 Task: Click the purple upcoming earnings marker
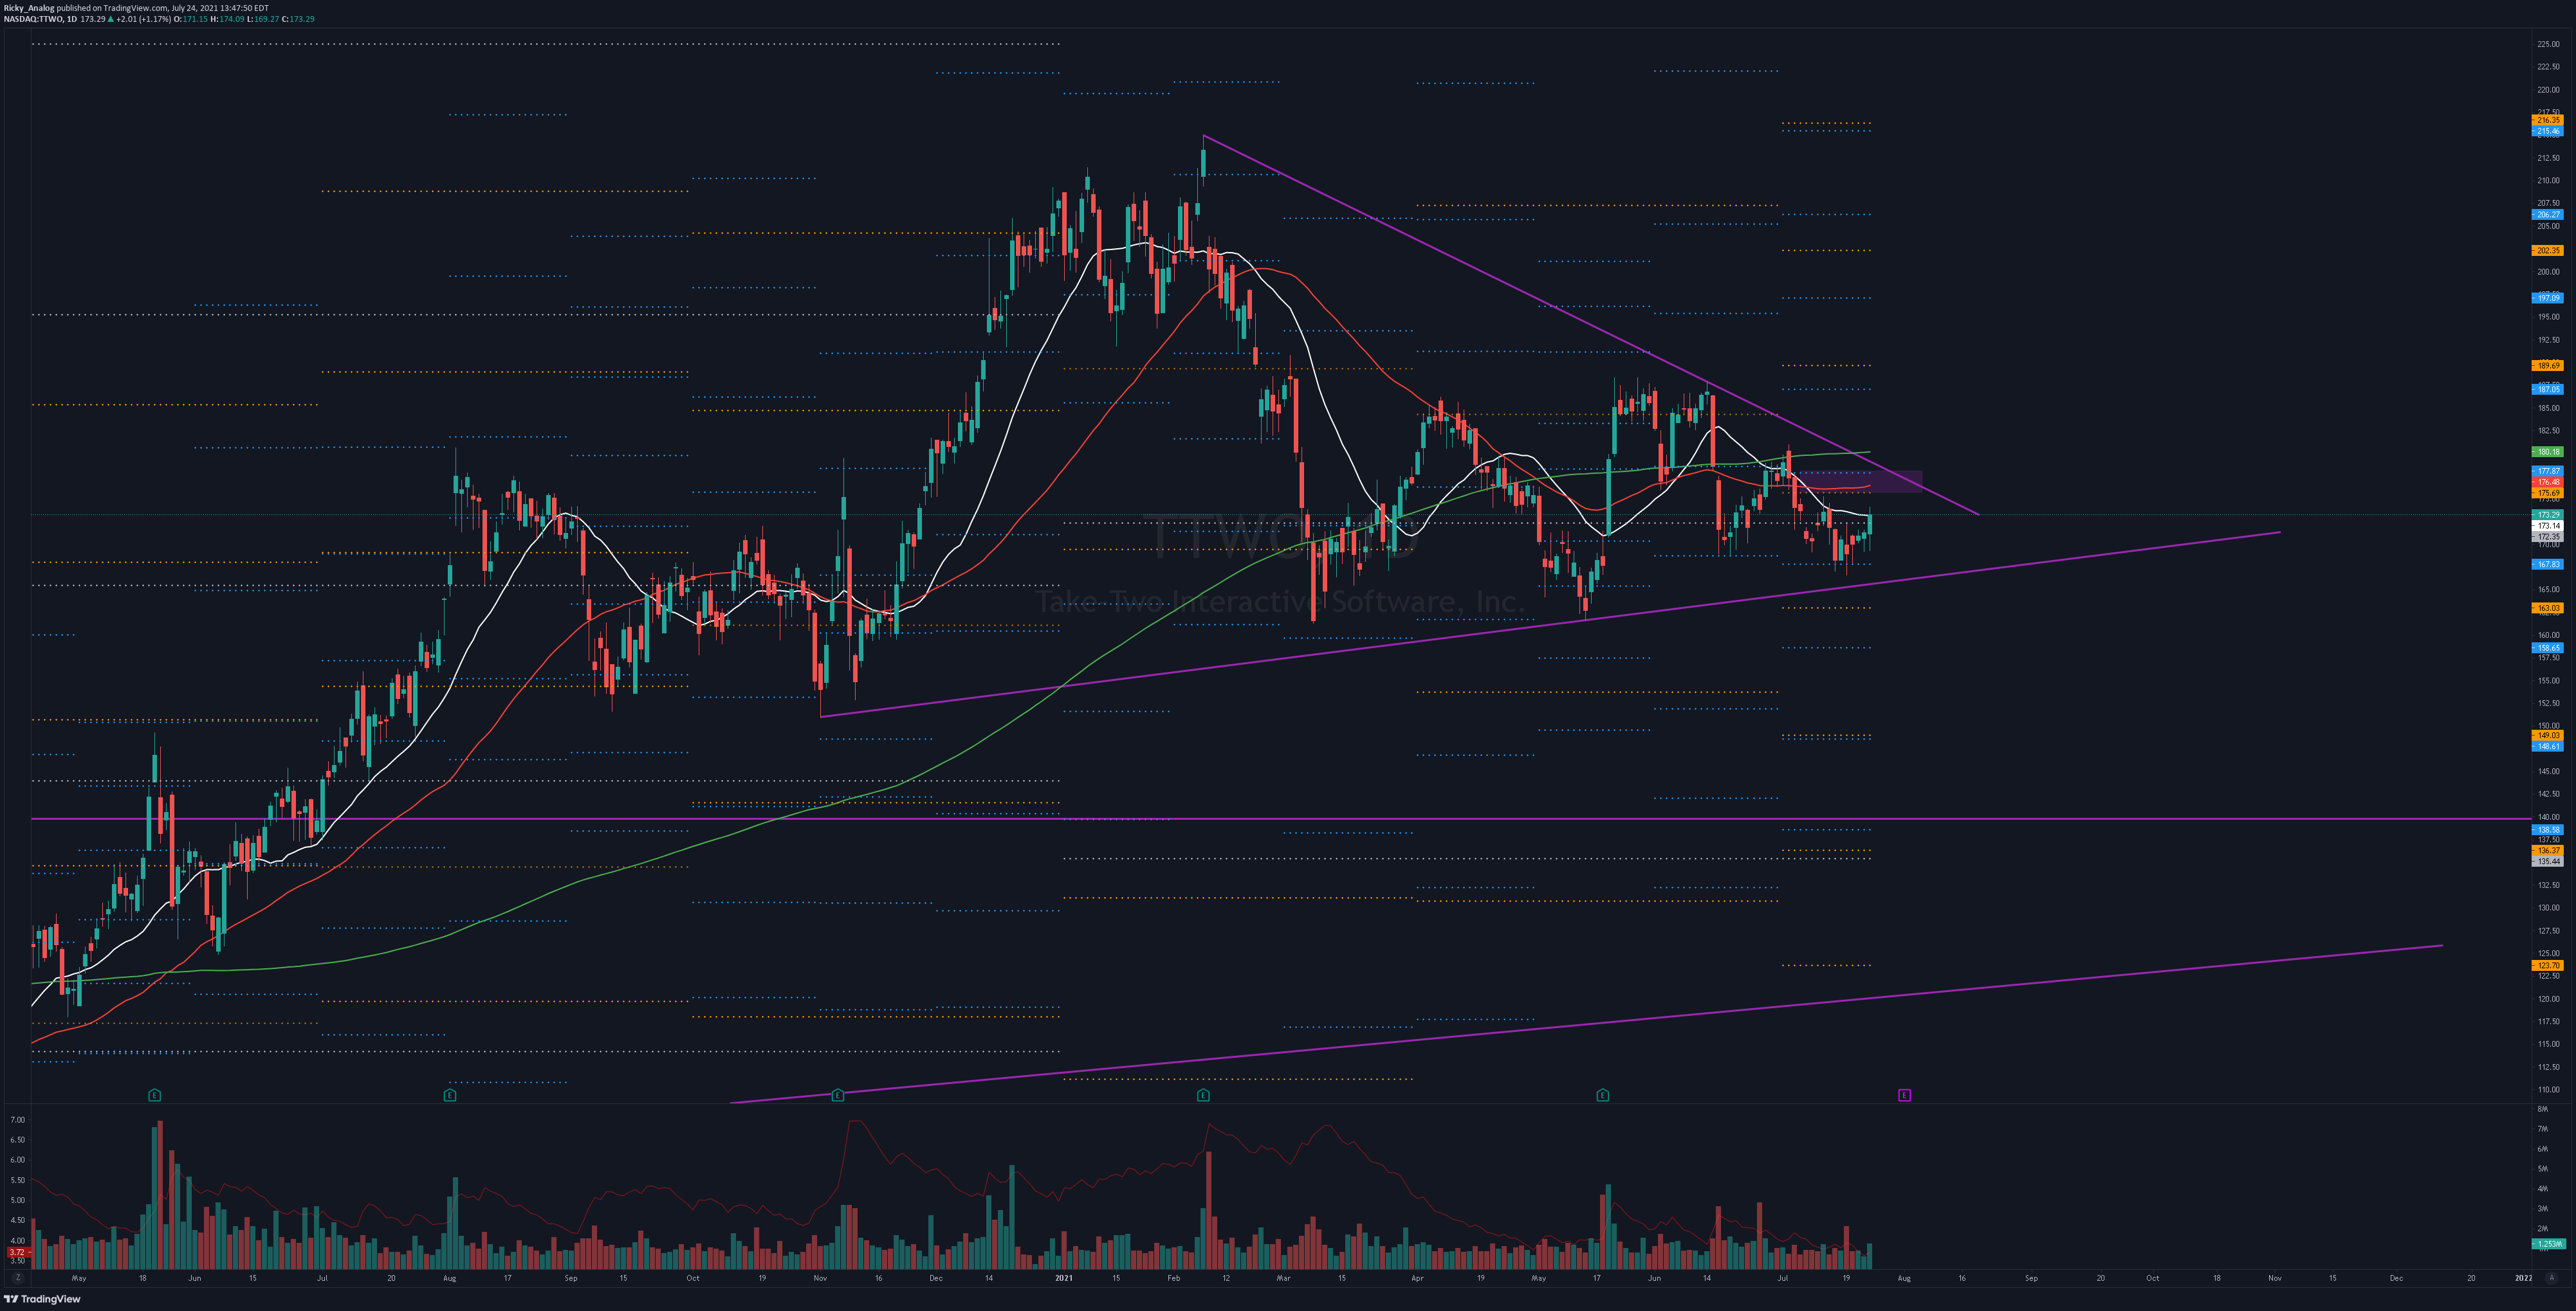(x=1904, y=1095)
